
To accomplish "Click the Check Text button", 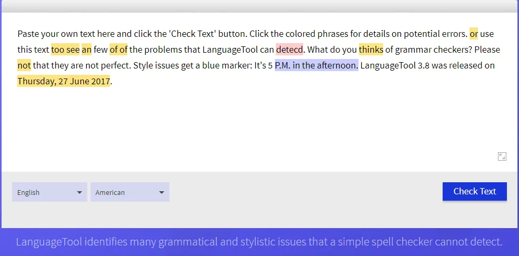I will pos(474,191).
